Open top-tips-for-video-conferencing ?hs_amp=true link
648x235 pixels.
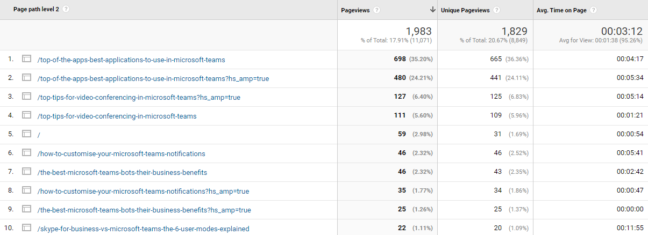pos(139,97)
